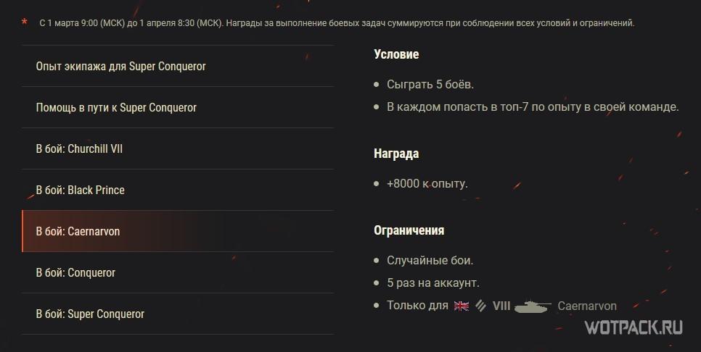Click the '+8000 к опыту' reward text
701x352 pixels.
pos(427,184)
